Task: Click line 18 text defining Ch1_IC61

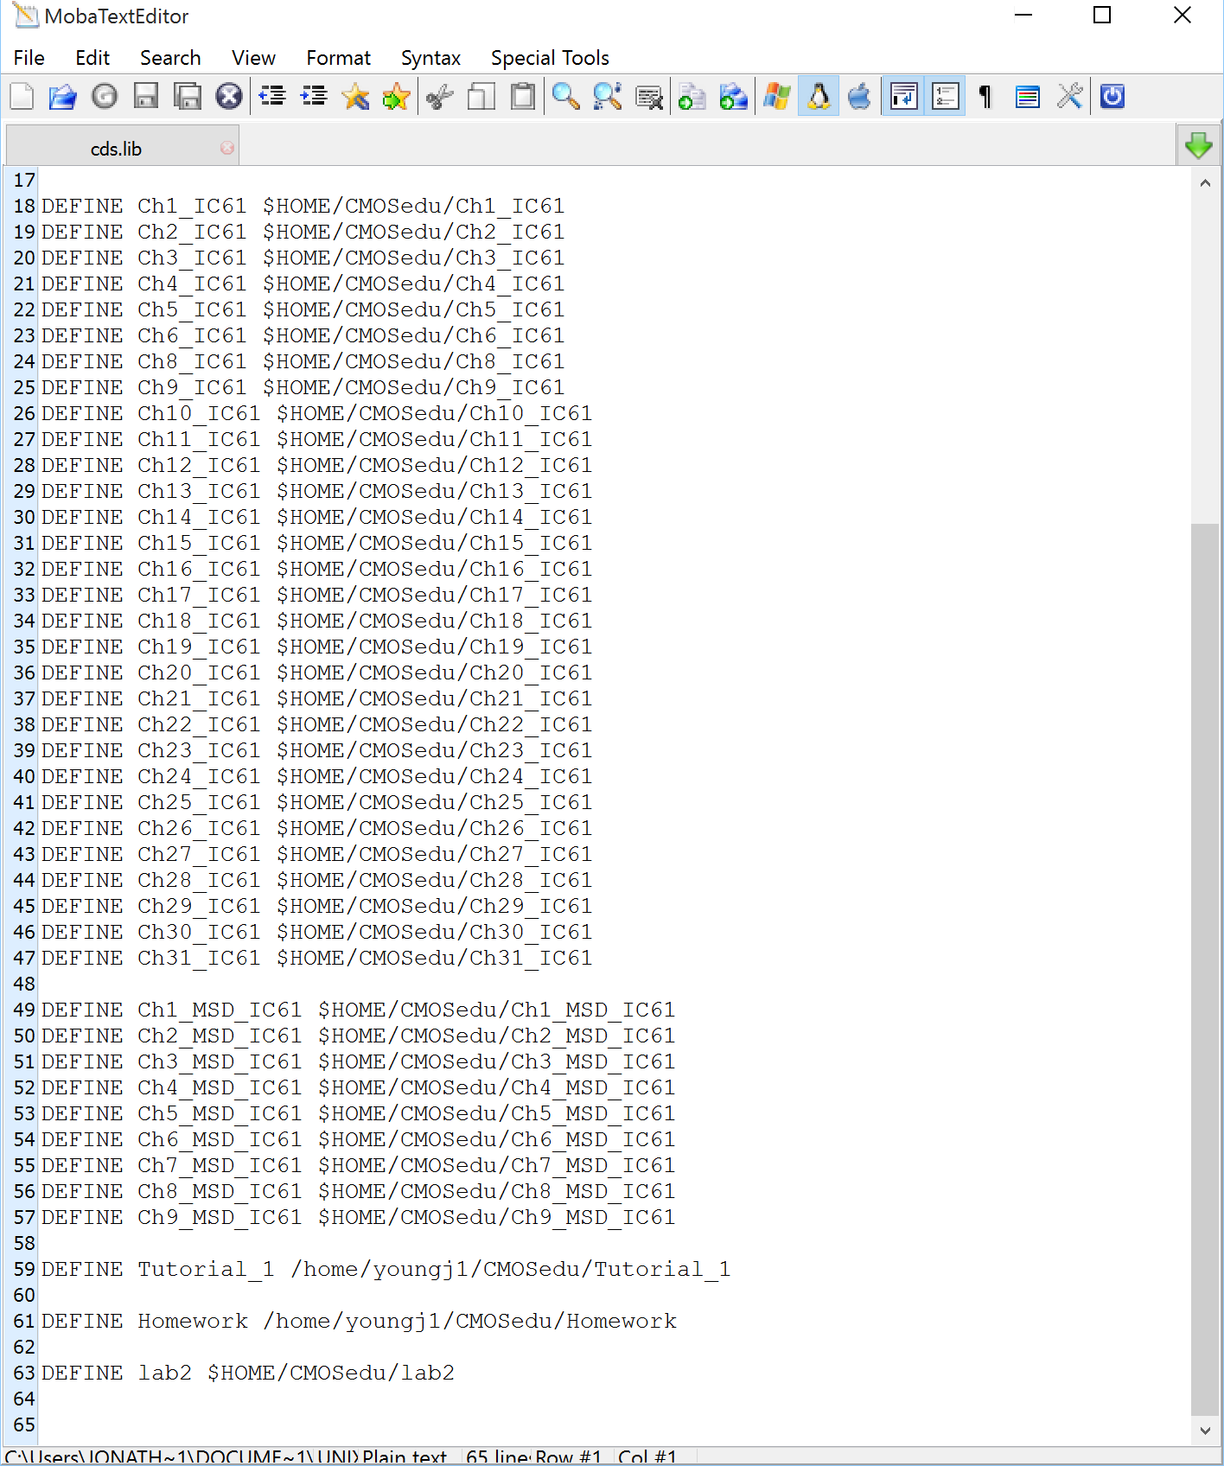Action: tap(303, 206)
